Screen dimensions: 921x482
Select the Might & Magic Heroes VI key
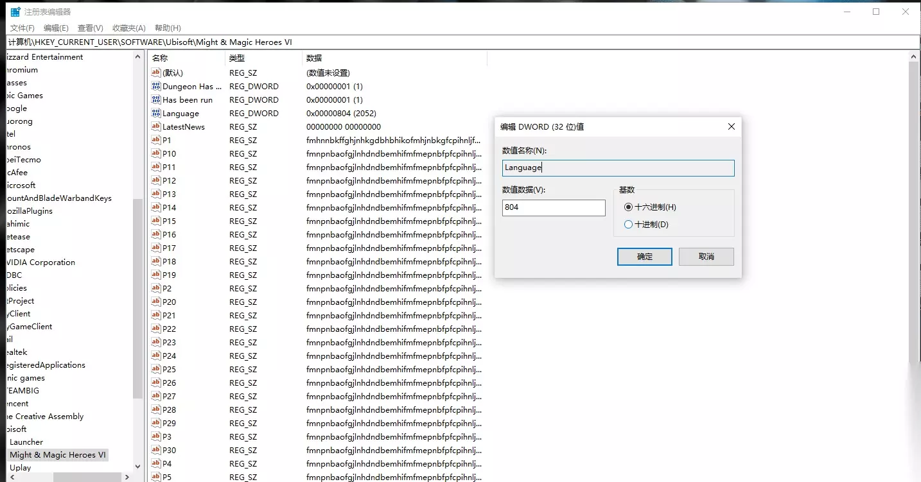[x=58, y=455]
